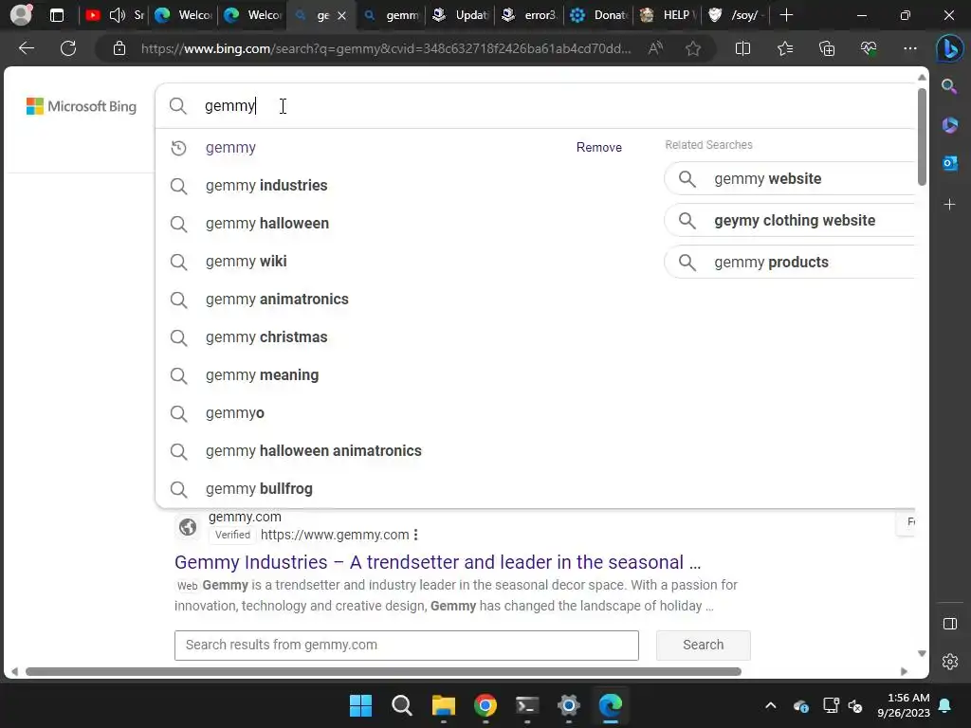The image size is (971, 728).
Task: Open split screen view icon
Action: coord(742,48)
